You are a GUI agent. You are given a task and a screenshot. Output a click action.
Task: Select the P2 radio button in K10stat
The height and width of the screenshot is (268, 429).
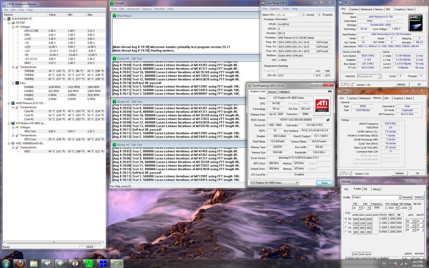tap(346, 227)
